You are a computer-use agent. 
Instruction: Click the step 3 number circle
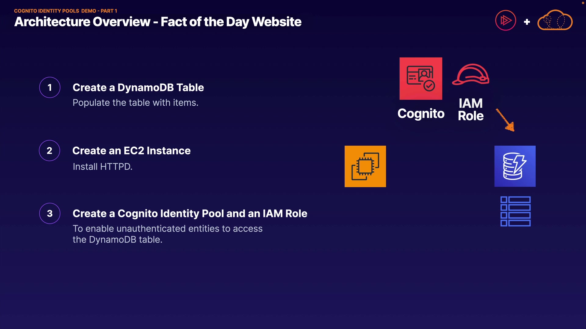(50, 214)
